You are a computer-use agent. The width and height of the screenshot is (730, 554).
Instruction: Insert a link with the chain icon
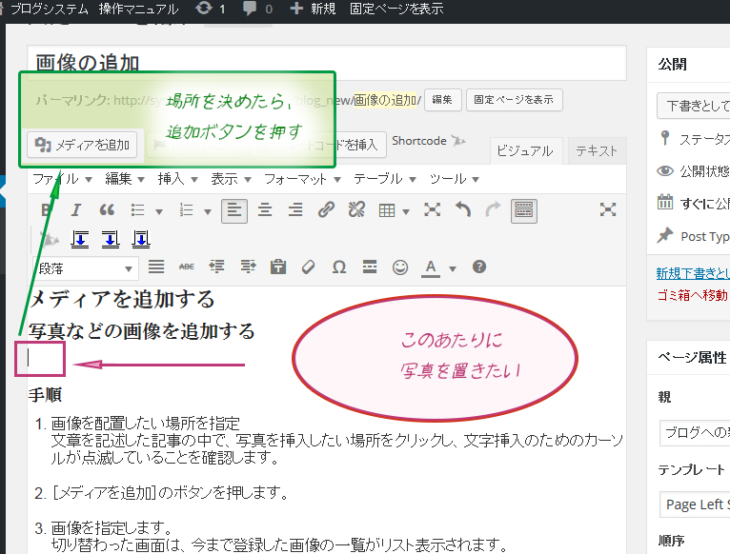pyautogui.click(x=326, y=210)
